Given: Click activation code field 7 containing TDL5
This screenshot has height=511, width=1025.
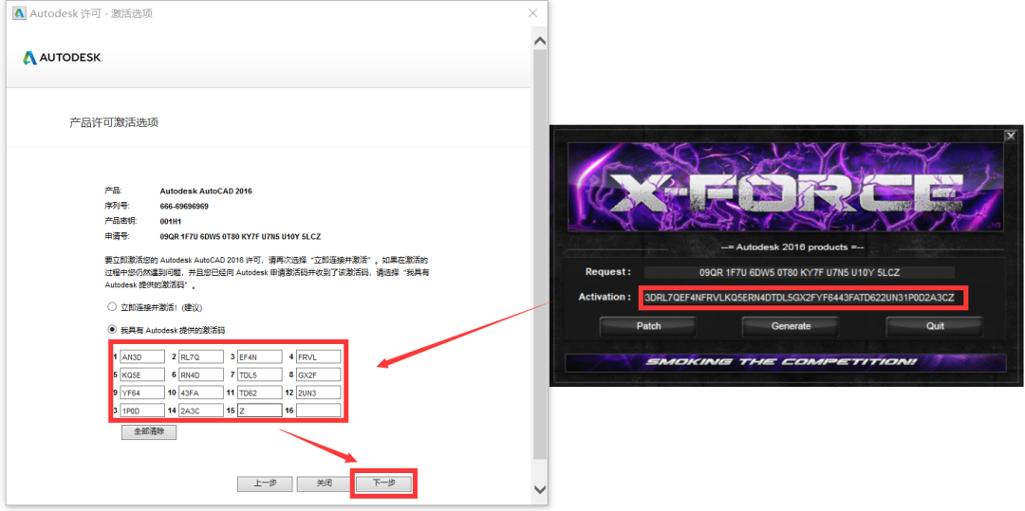Looking at the screenshot, I should [259, 374].
